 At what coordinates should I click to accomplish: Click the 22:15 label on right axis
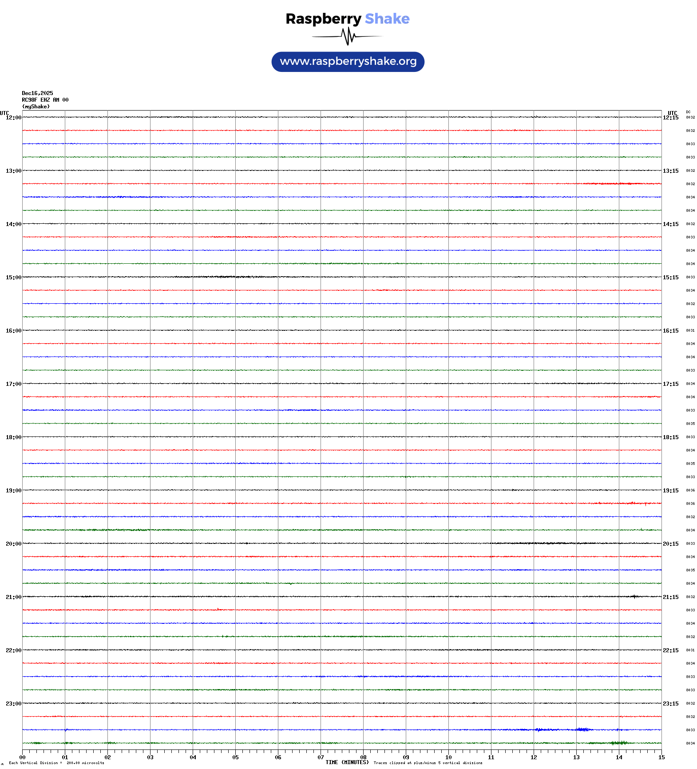click(670, 650)
